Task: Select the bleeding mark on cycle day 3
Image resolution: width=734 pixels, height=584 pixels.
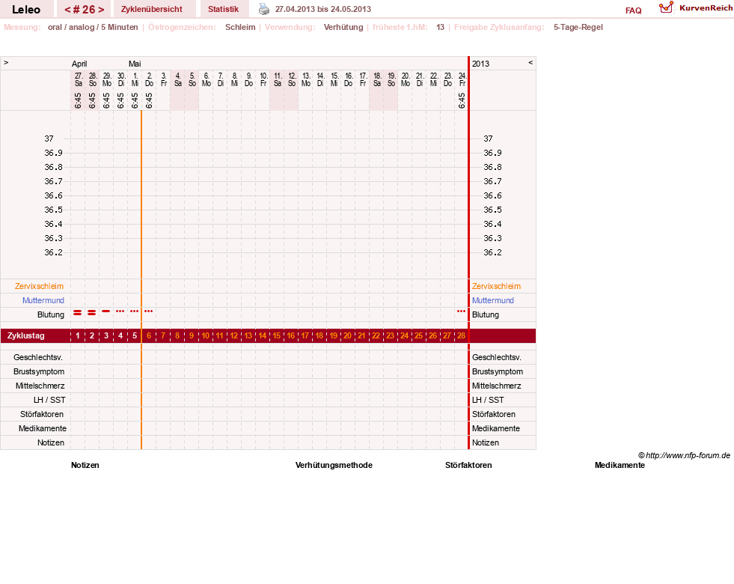Action: [106, 311]
